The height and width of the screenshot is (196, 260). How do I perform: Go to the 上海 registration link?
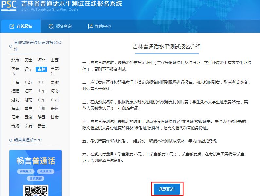point(15,82)
